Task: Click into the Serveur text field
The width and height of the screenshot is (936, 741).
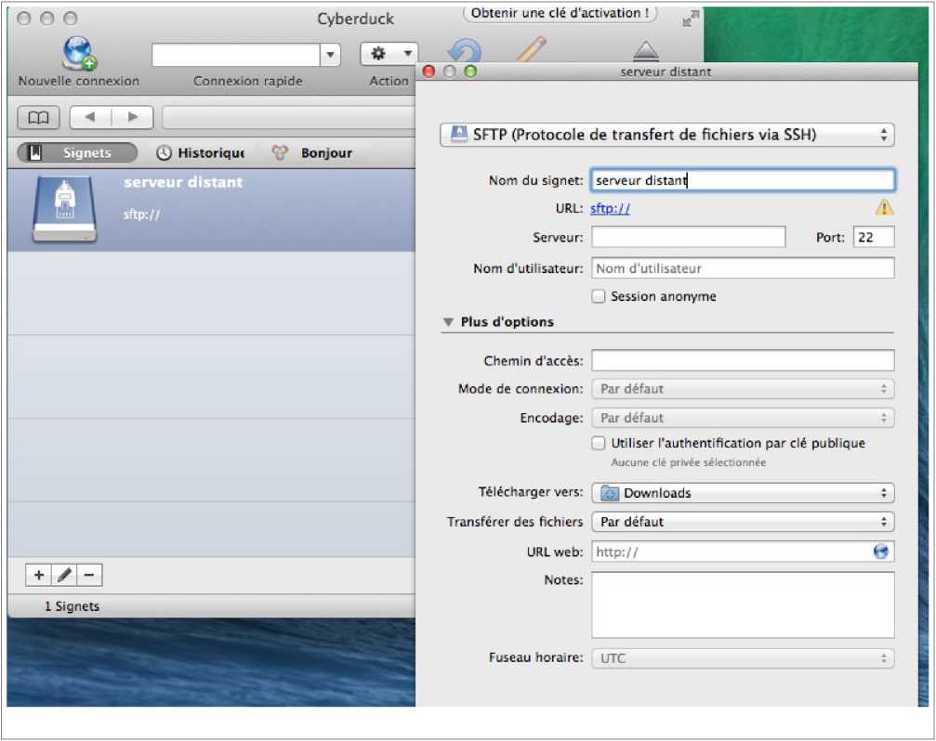Action: pyautogui.click(x=688, y=238)
